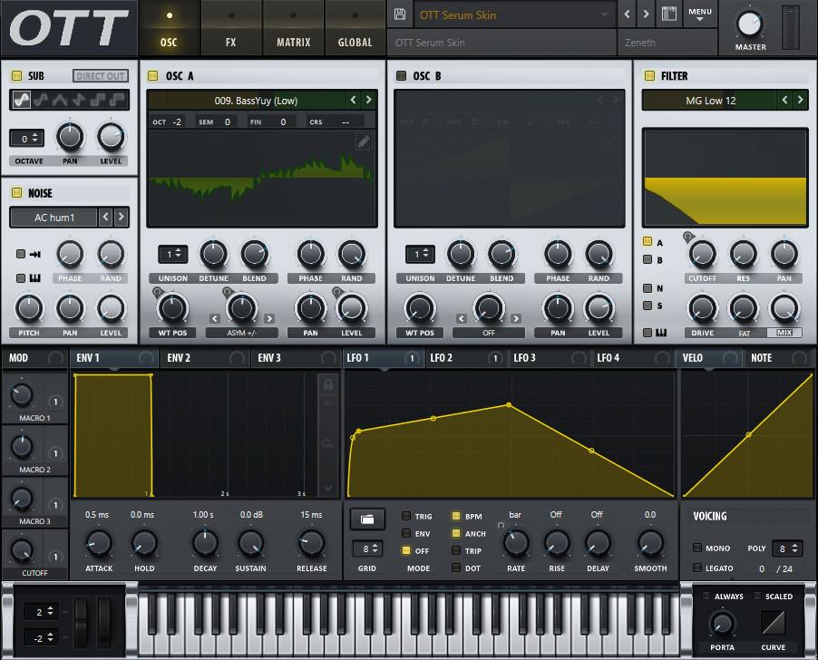Select the LFO 2 tab
Image resolution: width=818 pixels, height=660 pixels.
point(465,358)
